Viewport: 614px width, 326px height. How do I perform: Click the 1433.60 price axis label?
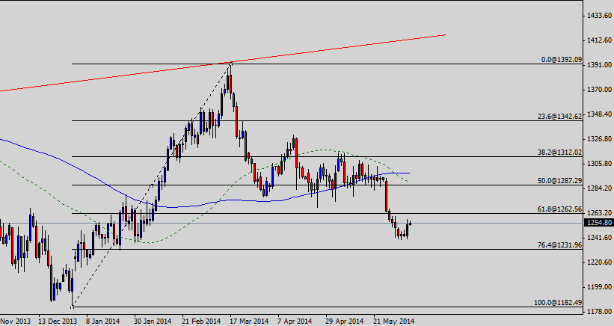(598, 16)
